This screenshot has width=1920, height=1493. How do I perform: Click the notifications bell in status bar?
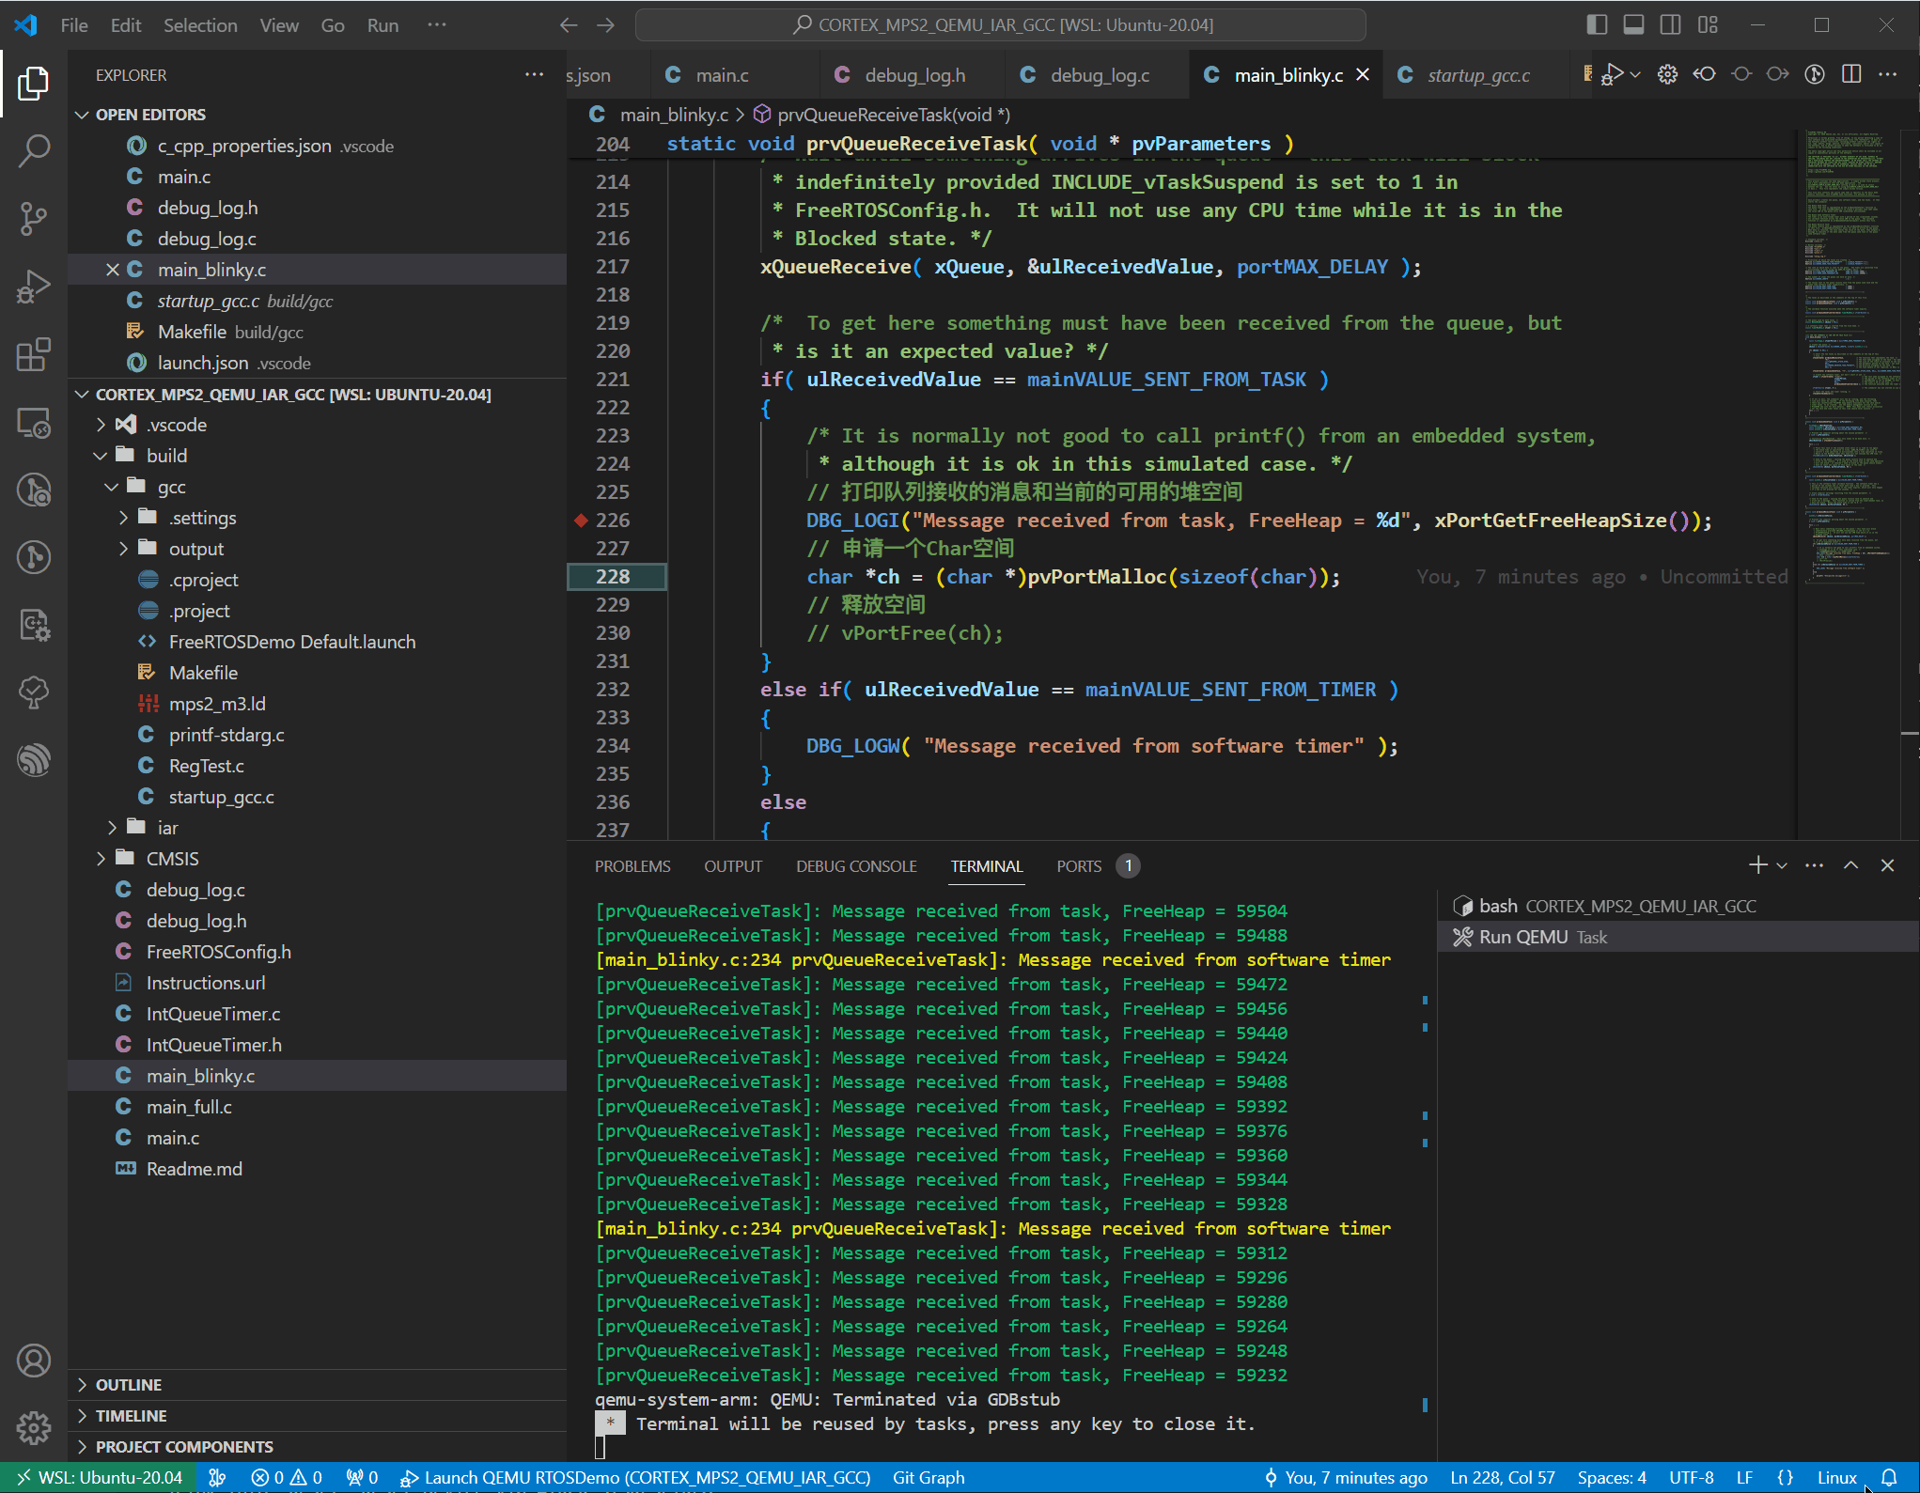[1889, 1477]
